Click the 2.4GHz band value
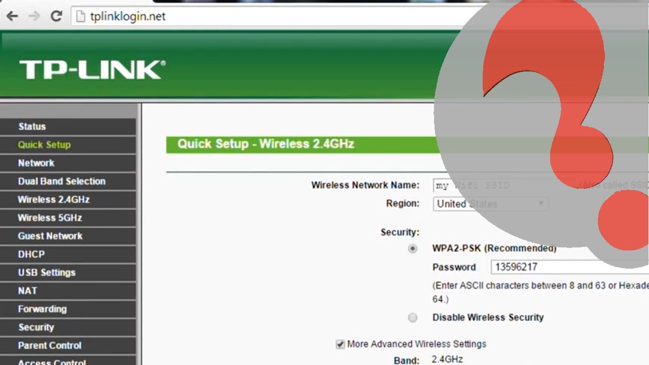Image resolution: width=649 pixels, height=365 pixels. (x=447, y=359)
